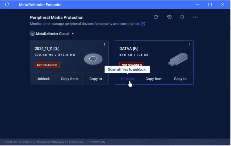231x146 pixels.
Task: Click Unblock for the DATAA (F:) drive
Action: (x=128, y=79)
